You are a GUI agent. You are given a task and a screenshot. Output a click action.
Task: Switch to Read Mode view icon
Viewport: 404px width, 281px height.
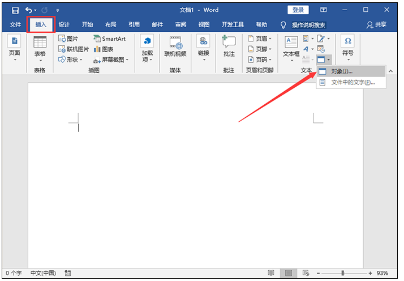click(x=271, y=273)
